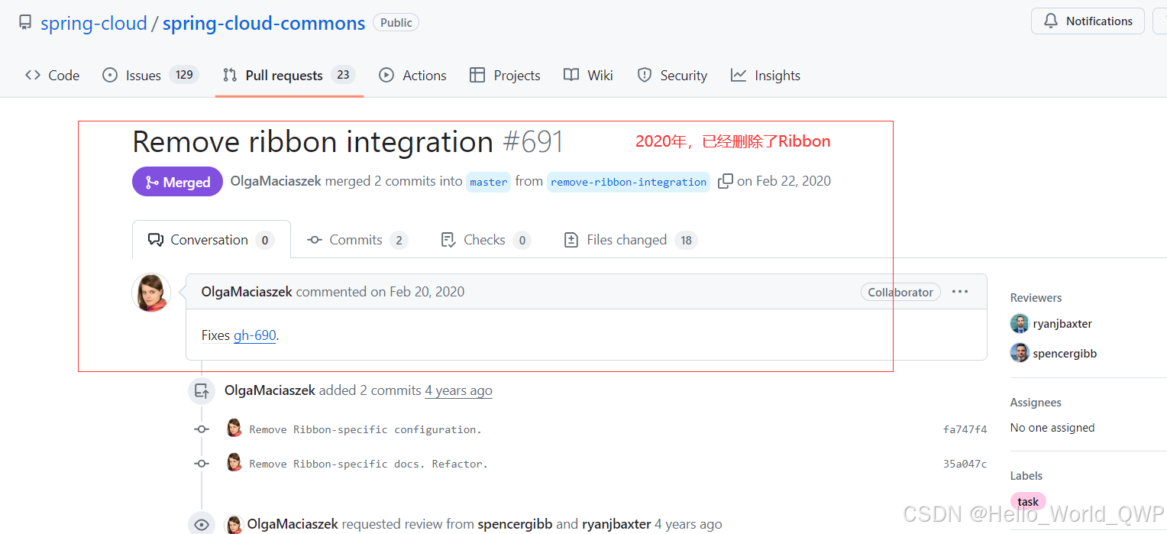Open the Security tab
Viewport: 1167px width, 534px height.
pyautogui.click(x=672, y=75)
